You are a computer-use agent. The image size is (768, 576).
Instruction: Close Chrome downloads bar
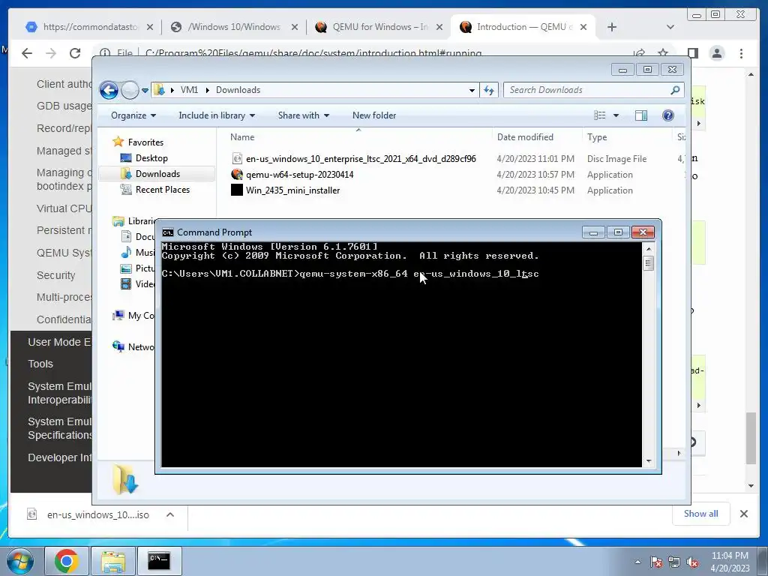[x=743, y=514]
